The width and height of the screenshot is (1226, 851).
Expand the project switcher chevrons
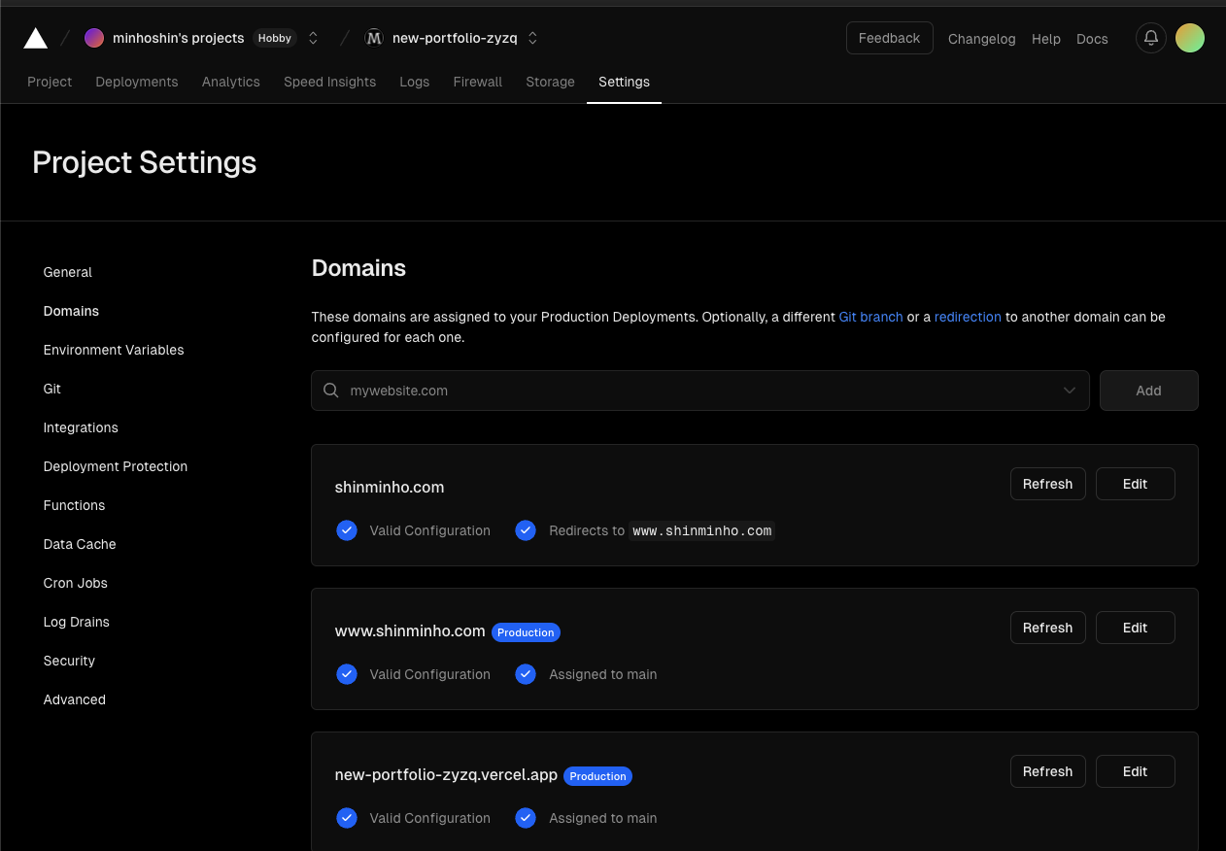532,38
